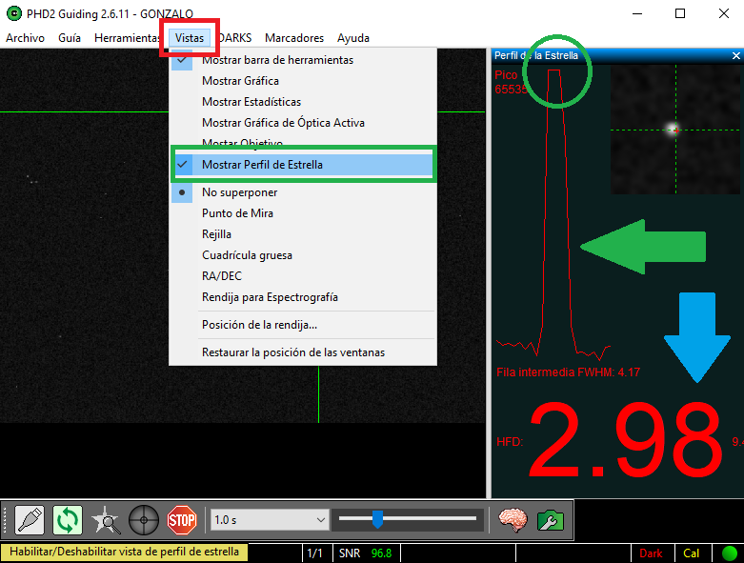The height and width of the screenshot is (563, 744).
Task: Enable Mostrar Gráfica
Action: click(303, 81)
